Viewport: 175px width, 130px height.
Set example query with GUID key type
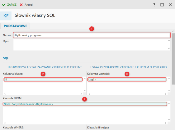coord(129,67)
